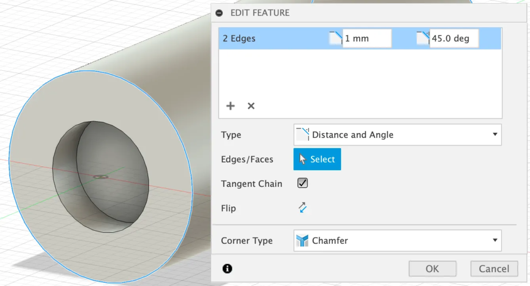Image resolution: width=530 pixels, height=286 pixels.
Task: Click the angle icon beside 45.0 deg
Action: click(x=422, y=38)
